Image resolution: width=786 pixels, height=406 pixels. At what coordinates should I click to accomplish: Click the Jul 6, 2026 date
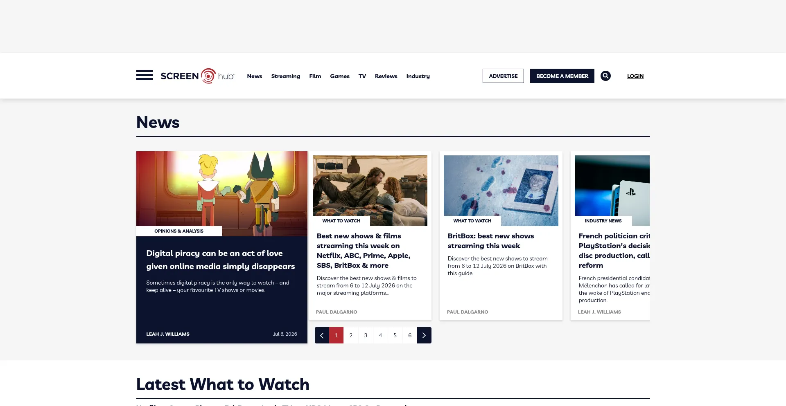(285, 334)
